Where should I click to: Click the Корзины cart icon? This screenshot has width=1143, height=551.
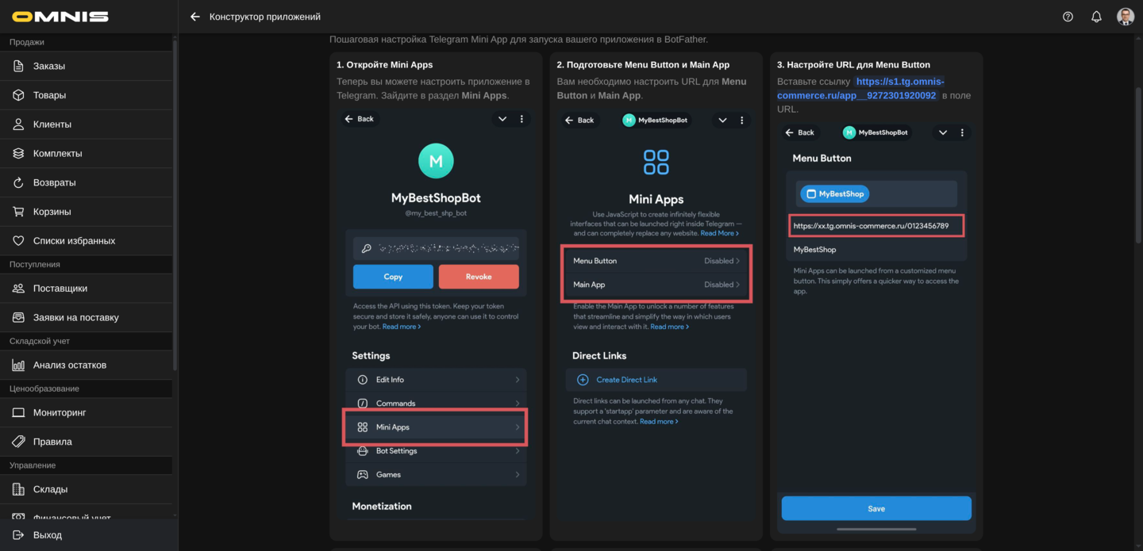click(18, 212)
